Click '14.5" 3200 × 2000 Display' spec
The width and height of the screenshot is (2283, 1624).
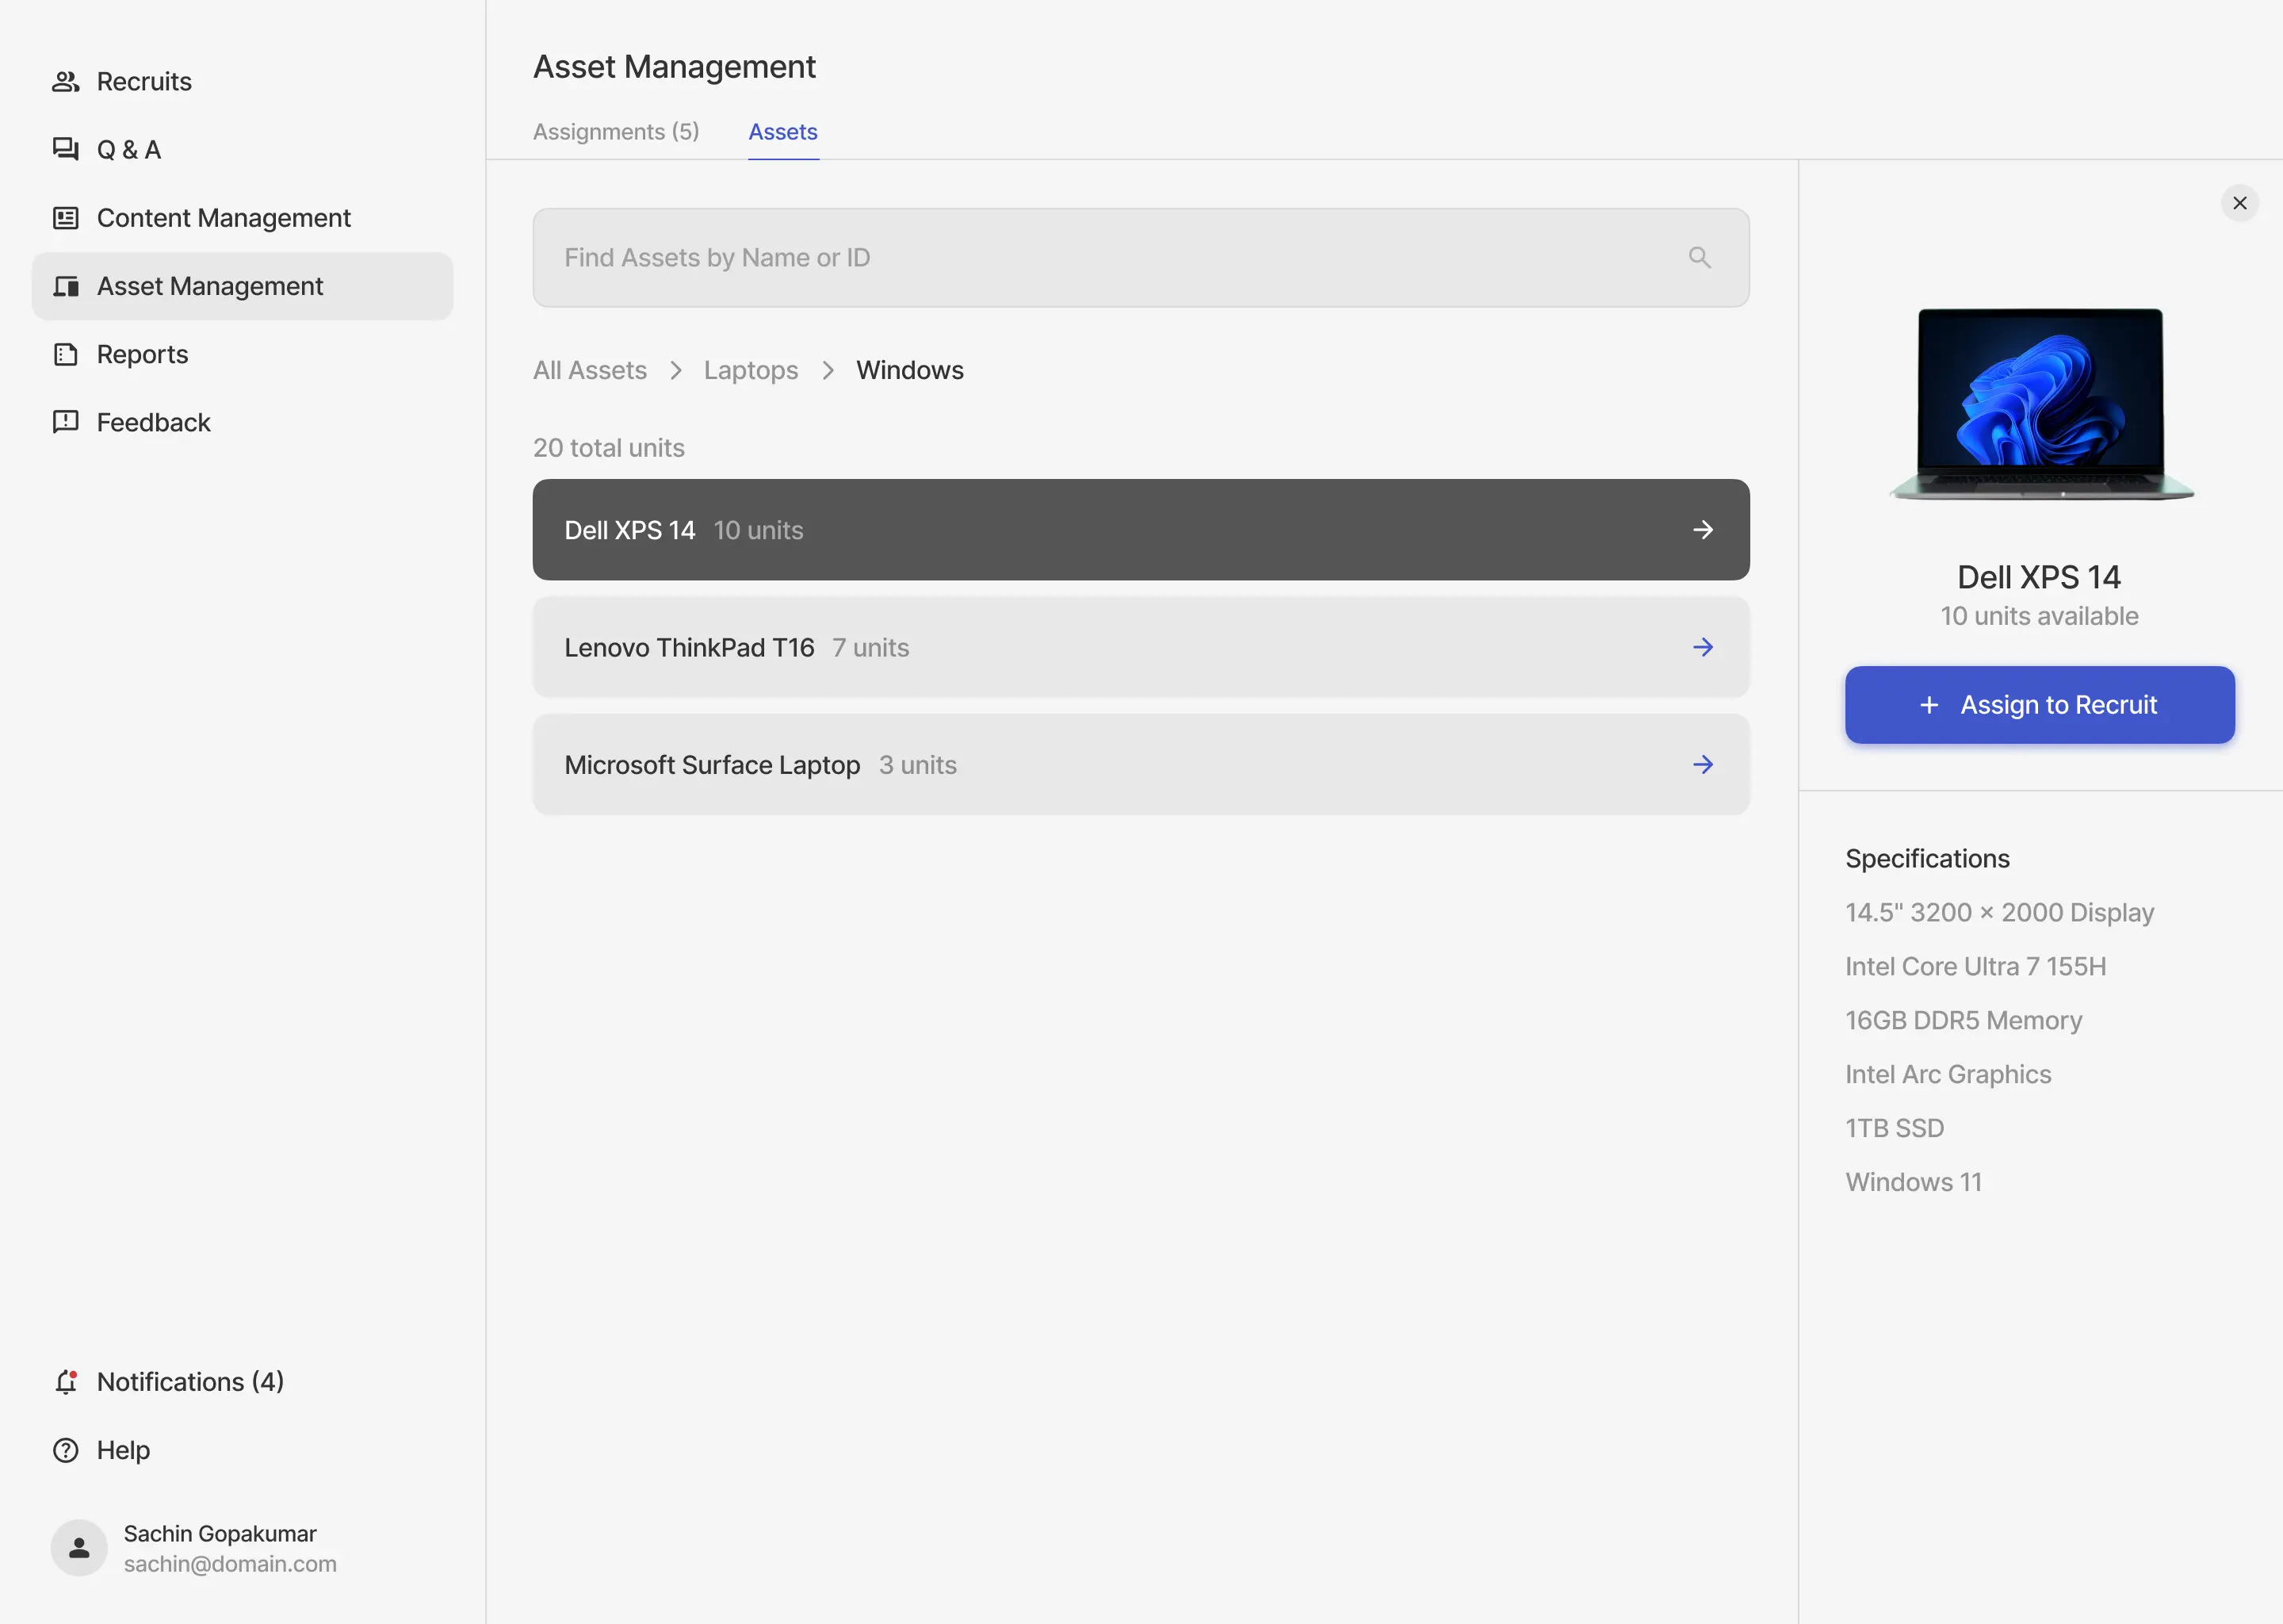pyautogui.click(x=1999, y=913)
